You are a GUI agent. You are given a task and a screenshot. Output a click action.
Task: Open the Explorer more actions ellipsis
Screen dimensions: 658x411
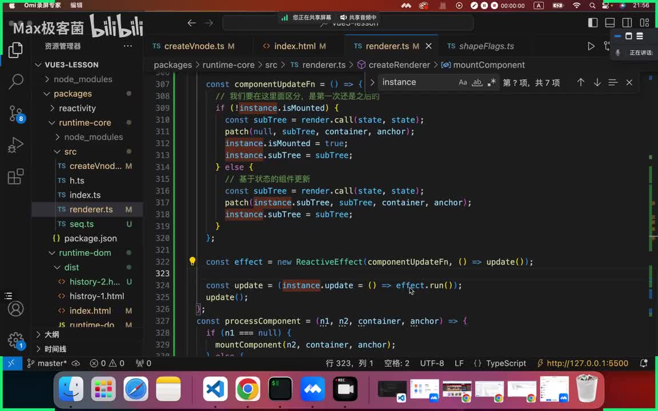tap(127, 46)
